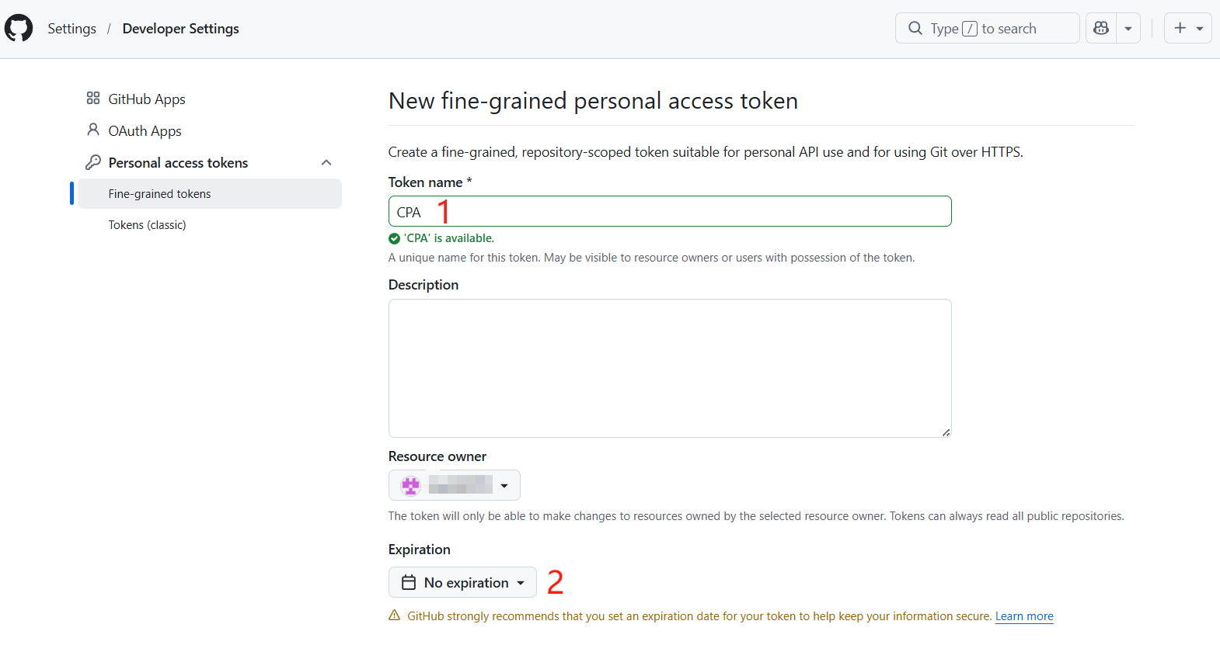Open the No expiration dropdown
The height and width of the screenshot is (645, 1220).
pyautogui.click(x=462, y=582)
